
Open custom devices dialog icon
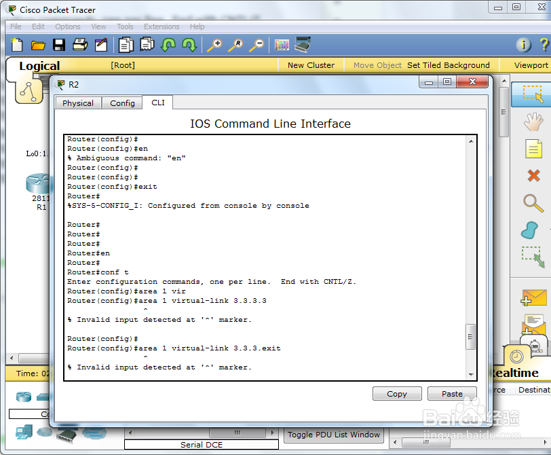tap(303, 45)
